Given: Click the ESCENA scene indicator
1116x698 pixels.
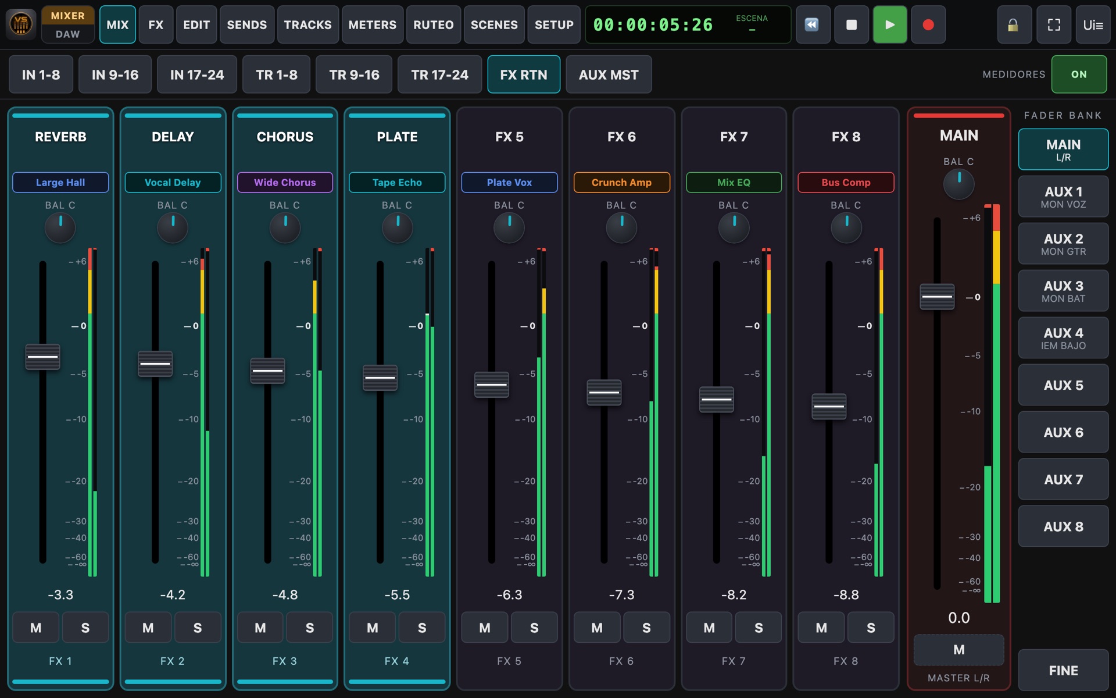Looking at the screenshot, I should click(x=752, y=24).
